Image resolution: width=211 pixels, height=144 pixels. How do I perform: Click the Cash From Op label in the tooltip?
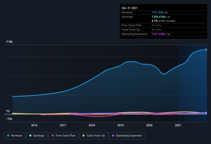coord(131,30)
